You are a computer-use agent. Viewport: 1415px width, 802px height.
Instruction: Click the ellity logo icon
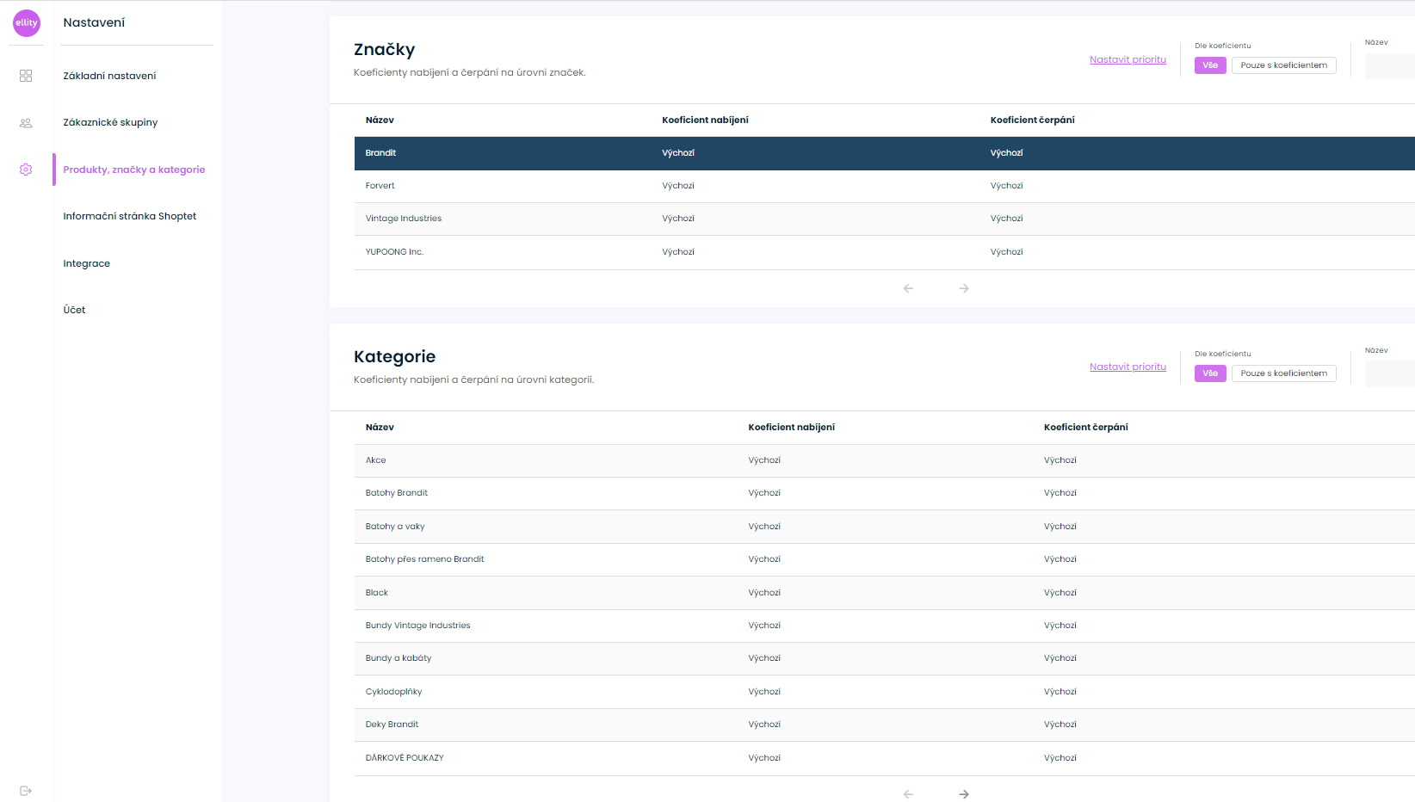pos(27,23)
